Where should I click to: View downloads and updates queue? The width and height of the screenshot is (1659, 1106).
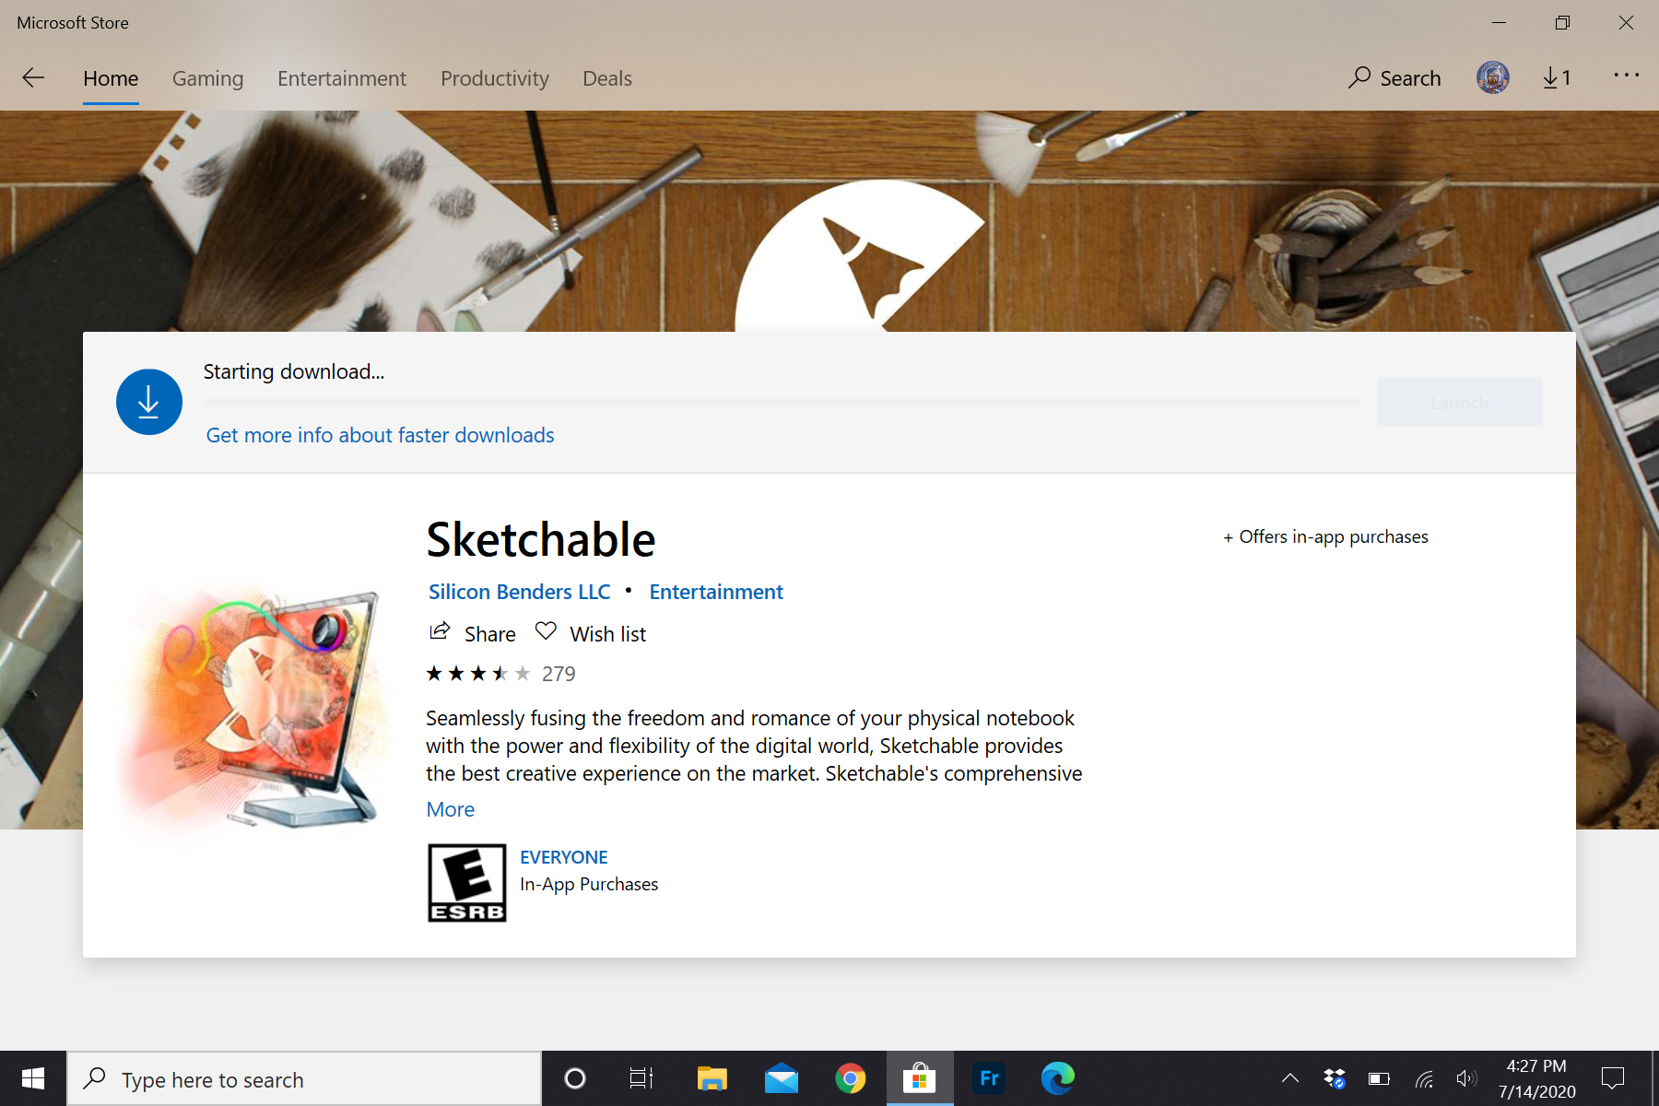pos(1557,78)
